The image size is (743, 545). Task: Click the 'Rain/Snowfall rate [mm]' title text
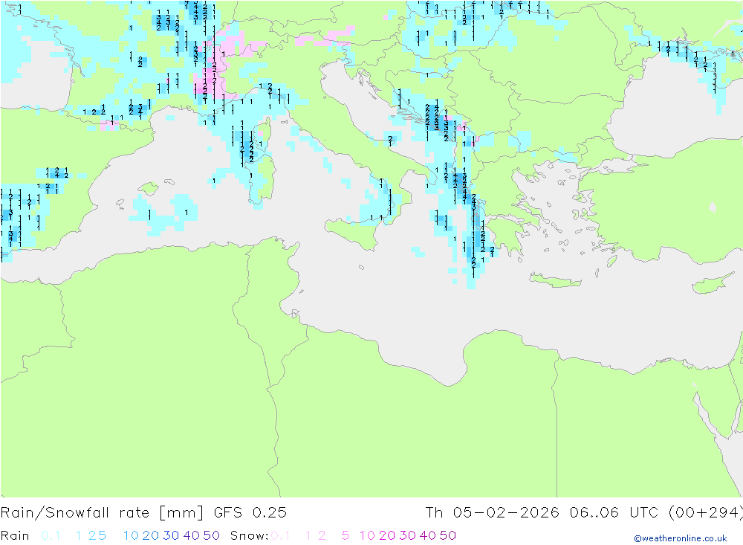(102, 513)
